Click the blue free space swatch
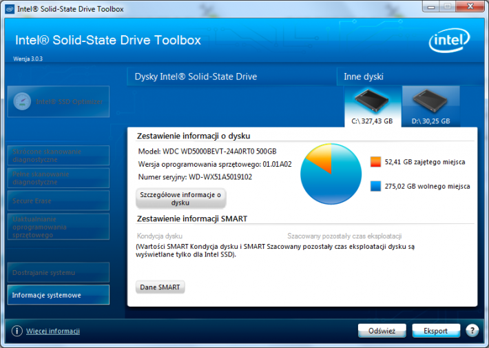The height and width of the screenshot is (348, 489). pyautogui.click(x=375, y=186)
